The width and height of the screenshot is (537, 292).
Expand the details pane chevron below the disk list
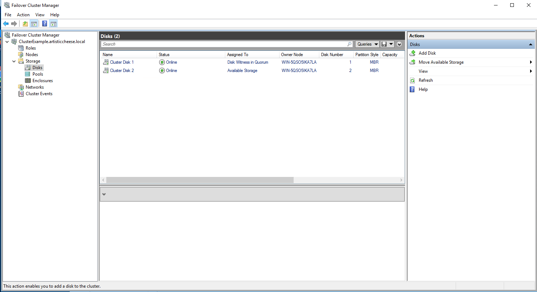(x=104, y=194)
